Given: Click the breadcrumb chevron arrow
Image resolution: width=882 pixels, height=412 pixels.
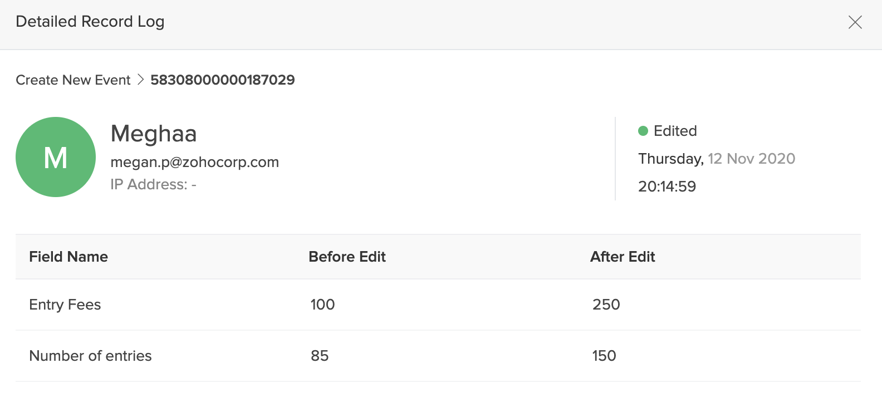Looking at the screenshot, I should coord(140,80).
